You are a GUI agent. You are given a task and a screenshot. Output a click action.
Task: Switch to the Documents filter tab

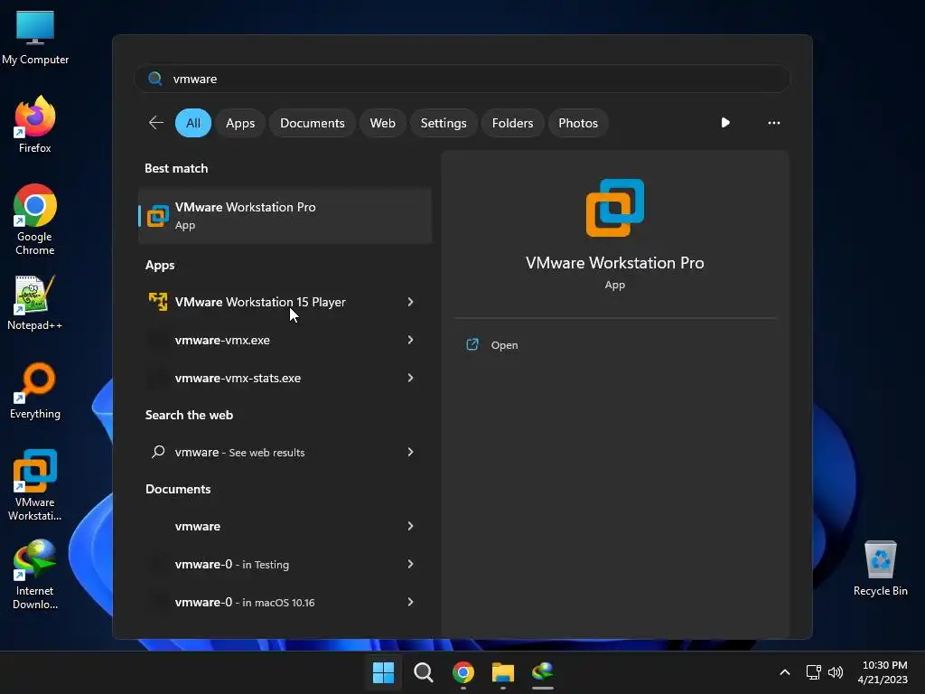[312, 123]
